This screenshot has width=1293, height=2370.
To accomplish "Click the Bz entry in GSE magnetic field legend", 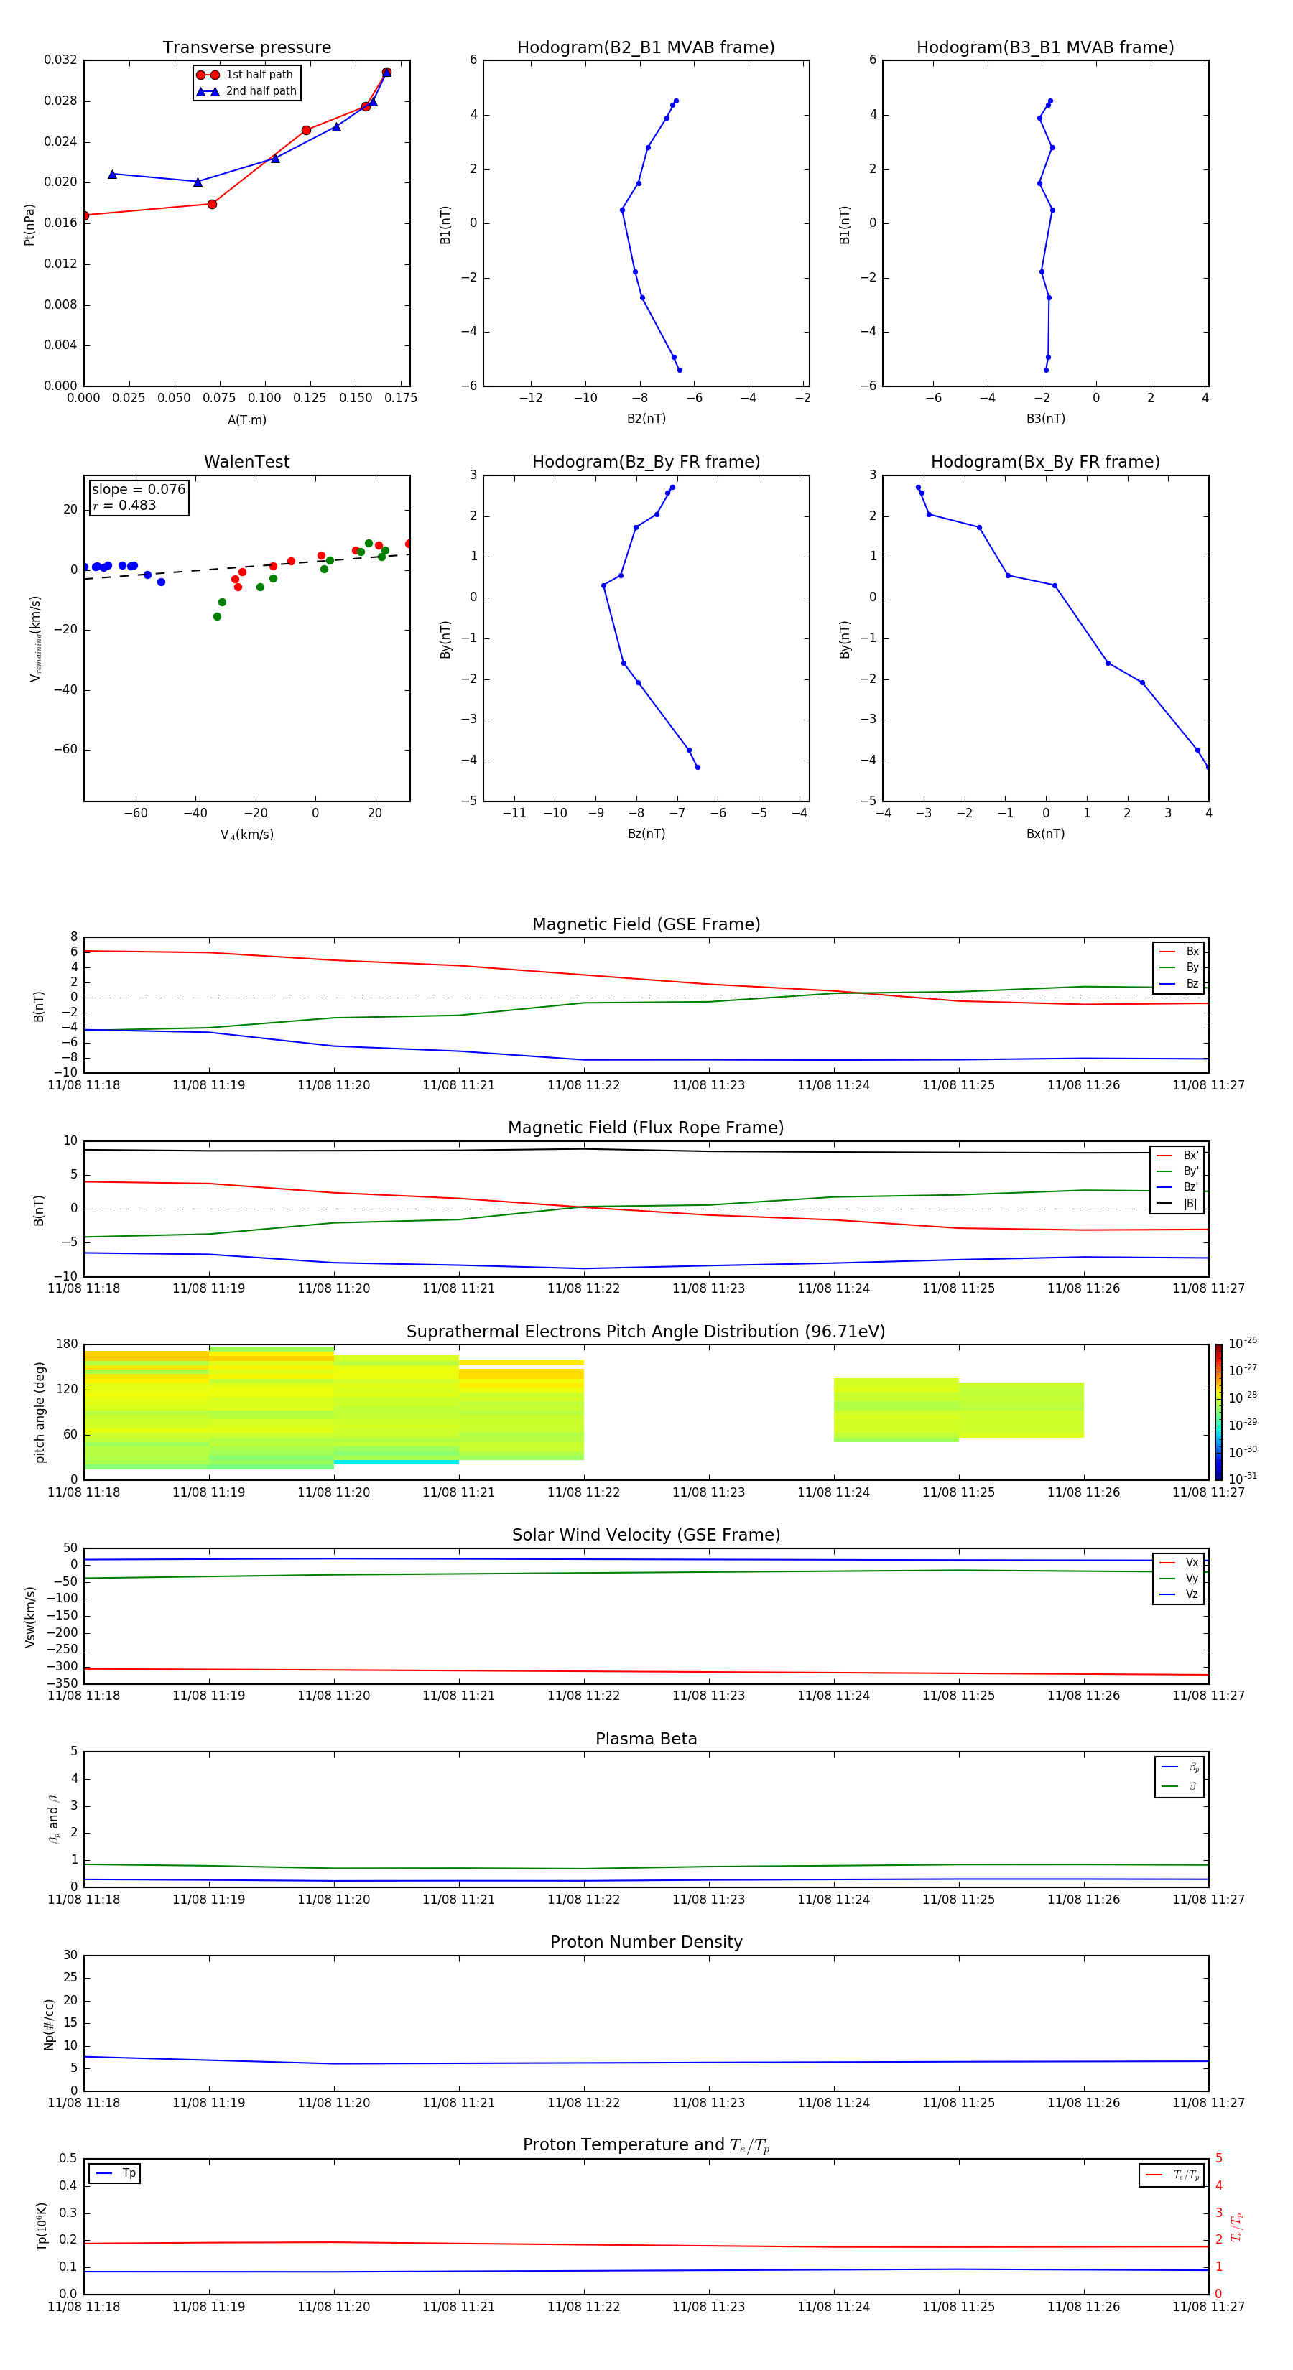I will tap(1179, 983).
